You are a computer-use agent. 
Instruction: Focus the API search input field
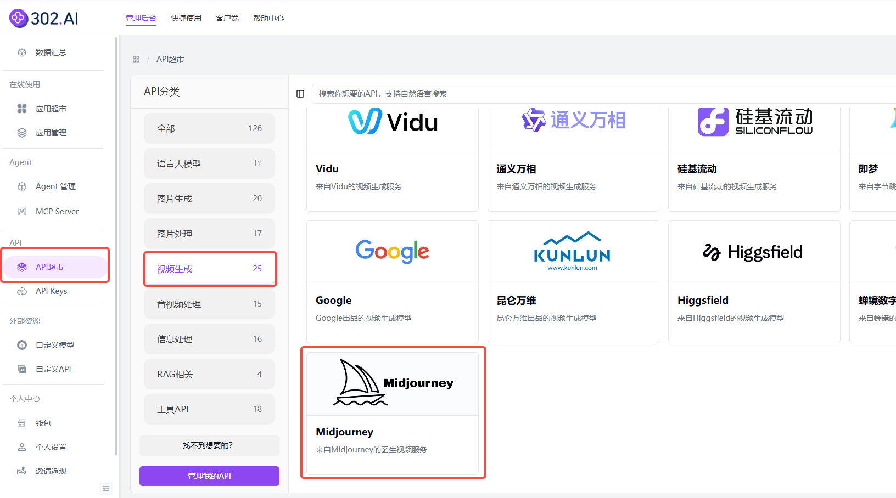[604, 94]
